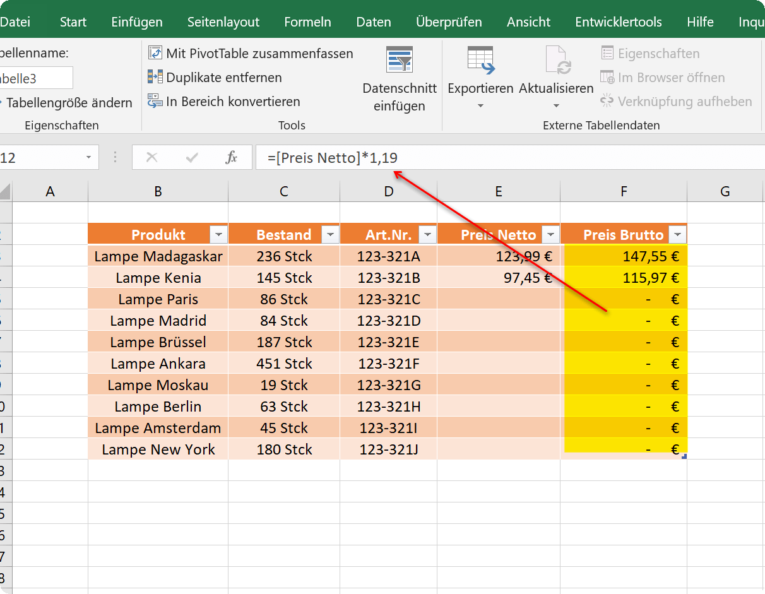Switch to the Daten ribbon tab
This screenshot has height=594, width=765.
click(374, 22)
